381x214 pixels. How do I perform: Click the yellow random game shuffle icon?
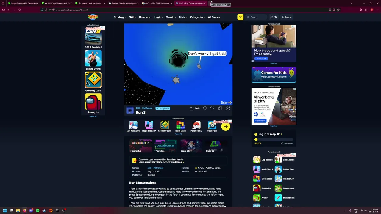tap(240, 17)
